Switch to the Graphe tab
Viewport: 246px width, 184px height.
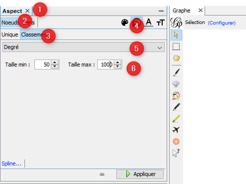point(181,10)
